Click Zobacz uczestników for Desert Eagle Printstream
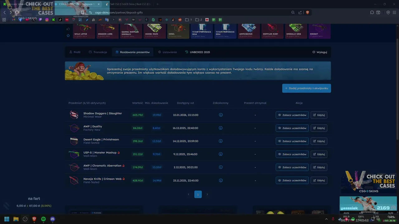 (292, 141)
